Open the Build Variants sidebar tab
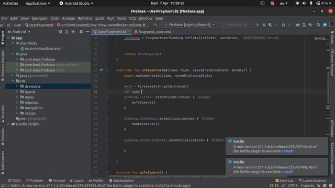The image size is (335, 188). (x=3, y=162)
